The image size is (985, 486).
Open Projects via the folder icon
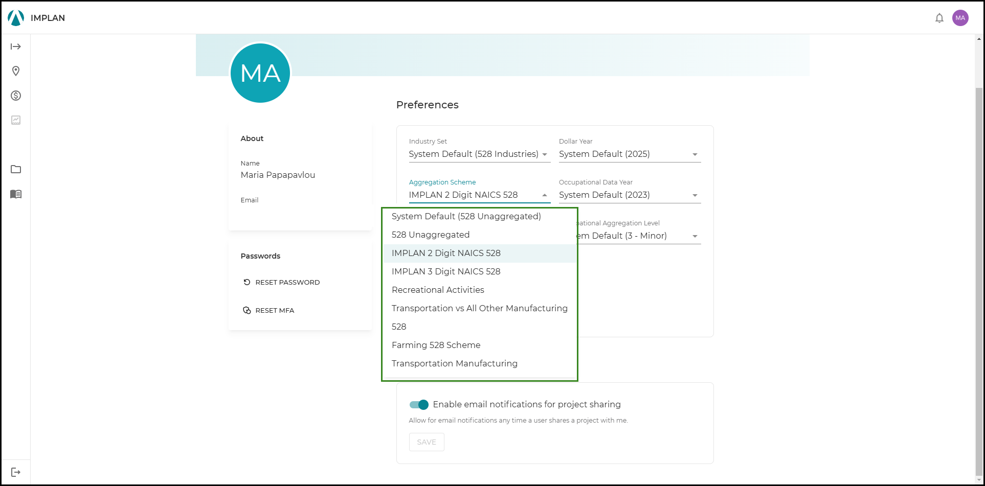point(16,169)
